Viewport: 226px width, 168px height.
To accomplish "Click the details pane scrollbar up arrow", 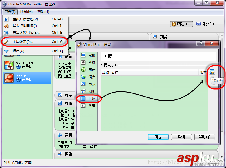I will tap(221, 35).
